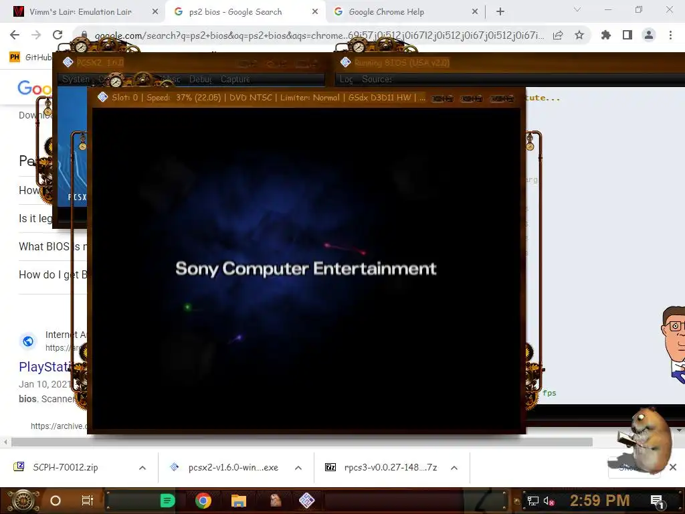Open Chrome from the taskbar
Viewport: 685px width, 514px height.
[203, 501]
